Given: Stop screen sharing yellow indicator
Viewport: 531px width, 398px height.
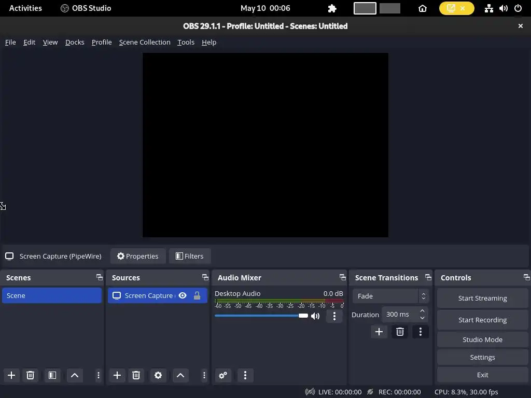Looking at the screenshot, I should [x=456, y=8].
